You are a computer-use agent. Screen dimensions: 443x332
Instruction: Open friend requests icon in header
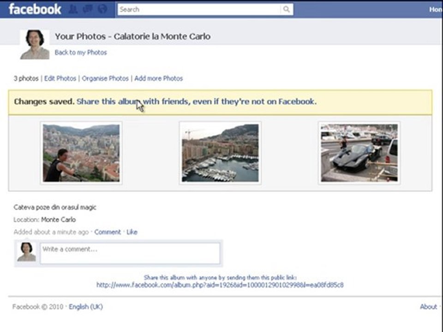73,9
